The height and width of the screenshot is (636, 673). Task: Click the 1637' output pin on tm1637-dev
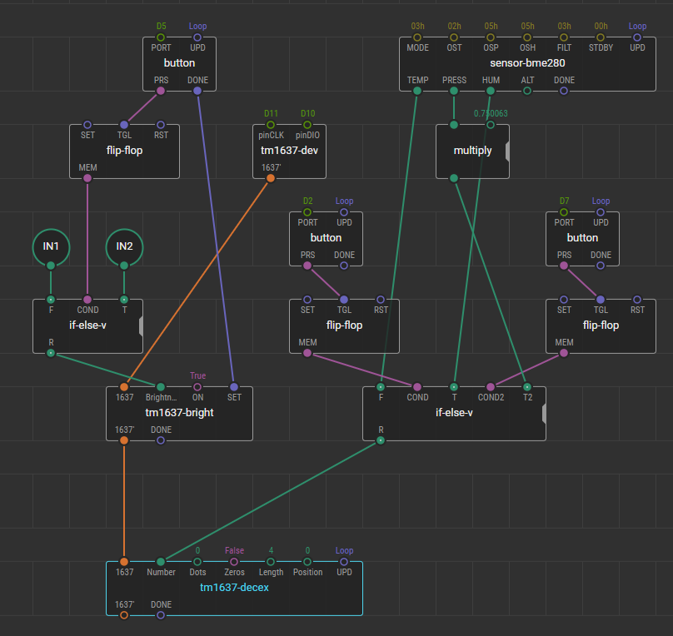[x=271, y=178]
